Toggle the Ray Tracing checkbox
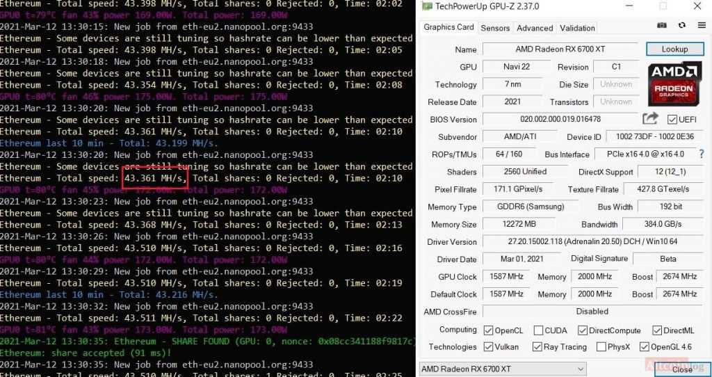 click(537, 347)
